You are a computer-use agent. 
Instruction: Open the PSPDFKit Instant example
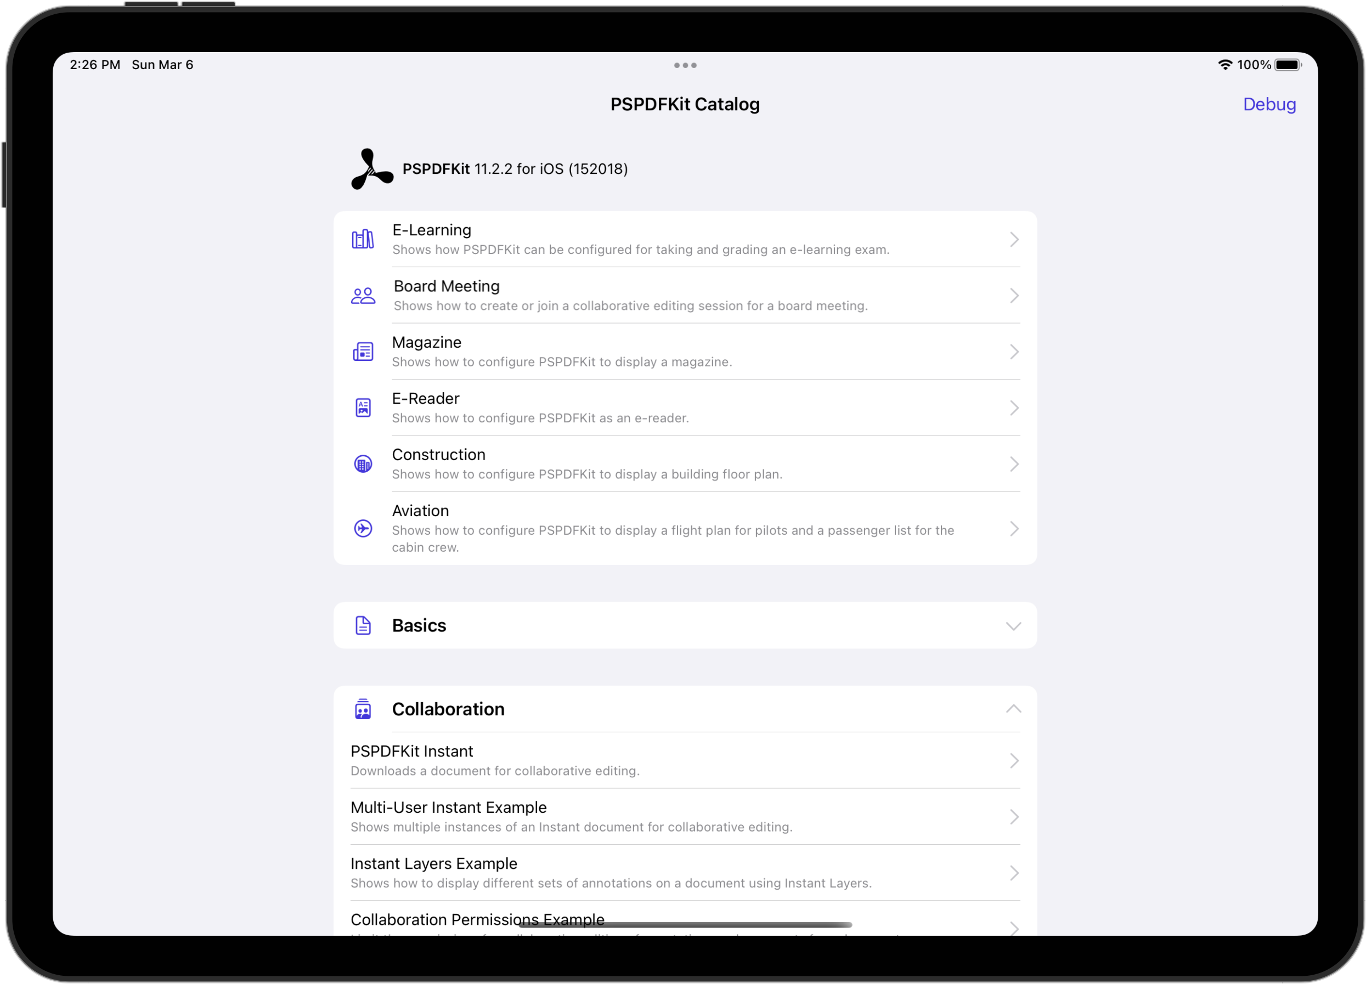[685, 761]
